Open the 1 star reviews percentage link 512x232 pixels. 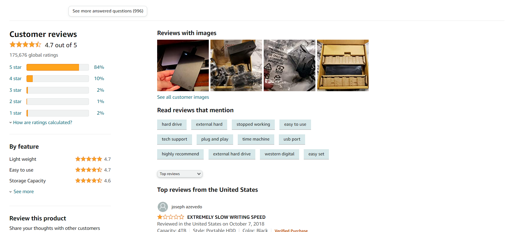(100, 113)
